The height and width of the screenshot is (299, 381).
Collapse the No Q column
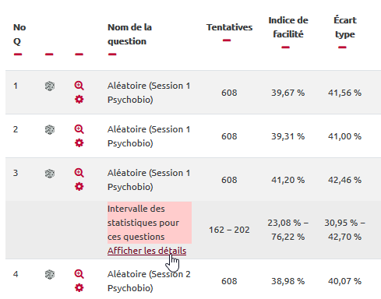[x=18, y=55]
